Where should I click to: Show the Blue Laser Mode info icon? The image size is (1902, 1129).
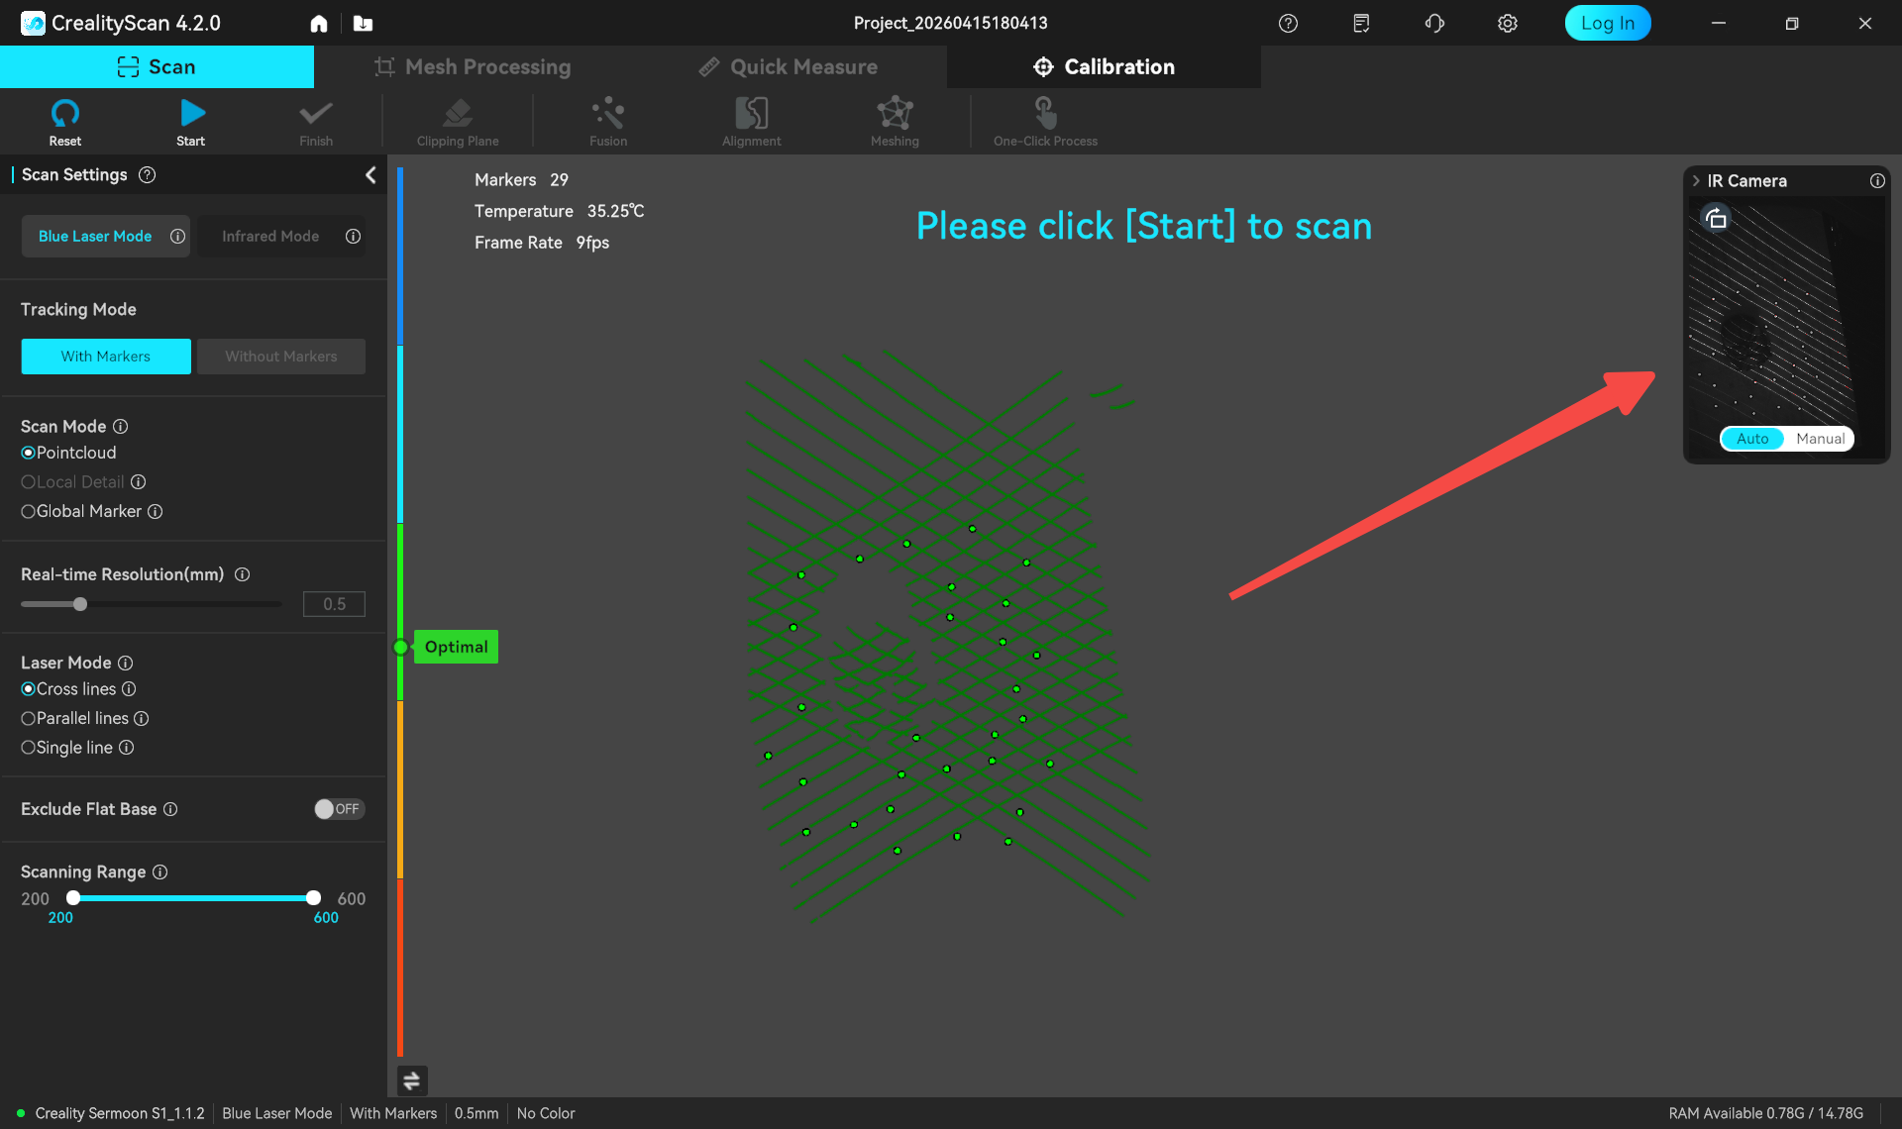click(177, 237)
